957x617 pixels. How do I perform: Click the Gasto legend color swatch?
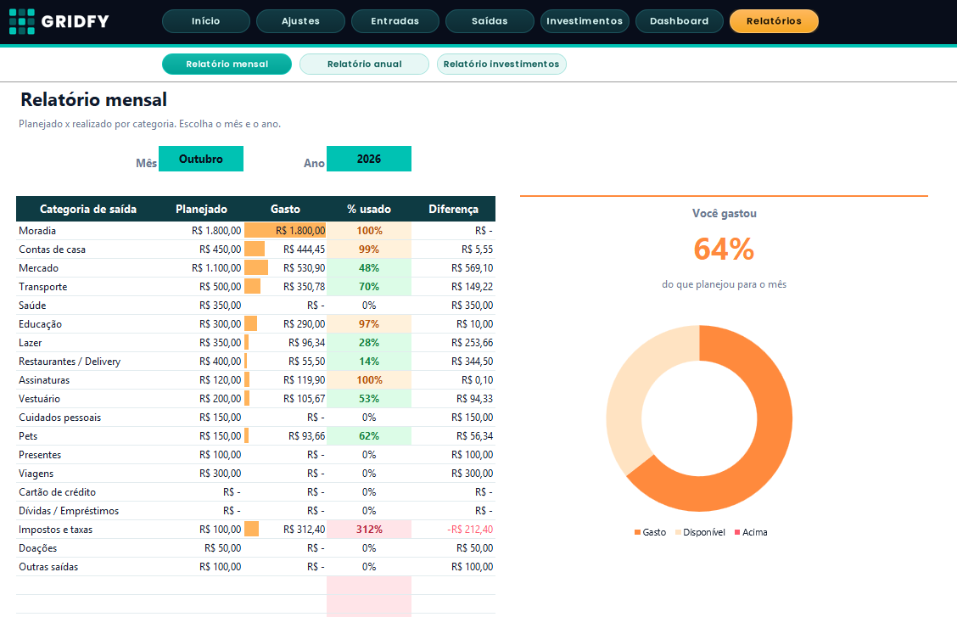[x=637, y=532]
